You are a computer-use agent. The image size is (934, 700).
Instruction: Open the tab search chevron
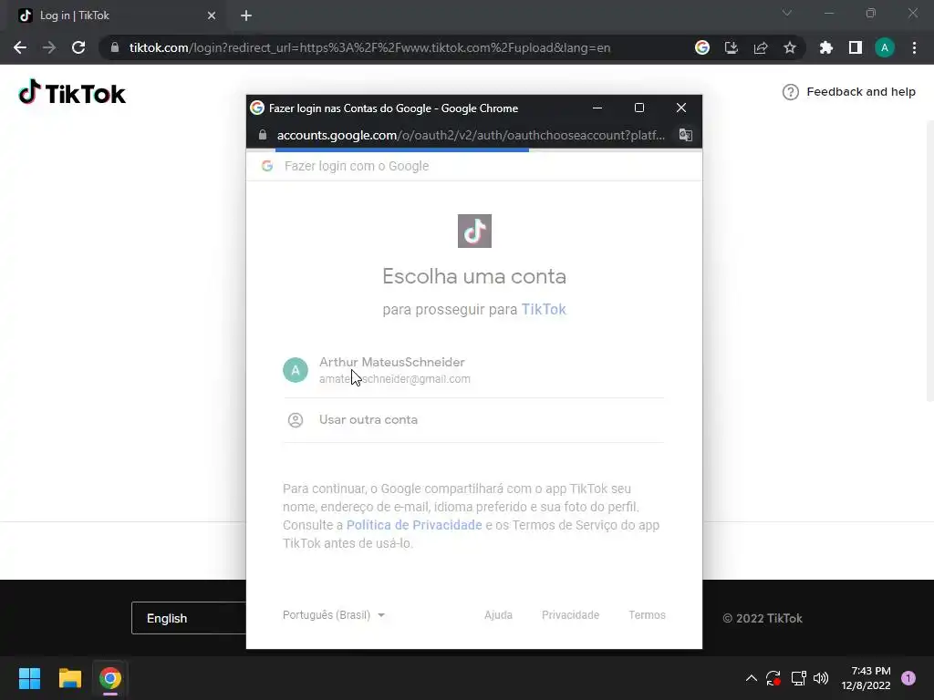pyautogui.click(x=787, y=13)
